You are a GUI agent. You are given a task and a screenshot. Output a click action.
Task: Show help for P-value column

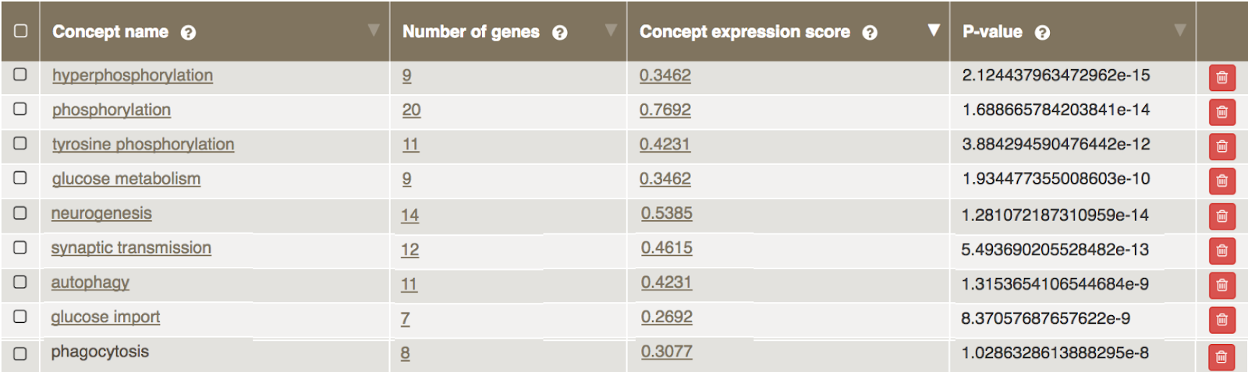click(1042, 33)
